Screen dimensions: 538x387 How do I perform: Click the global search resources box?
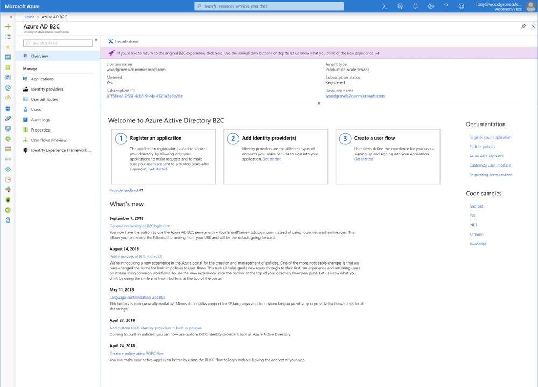(x=269, y=6)
